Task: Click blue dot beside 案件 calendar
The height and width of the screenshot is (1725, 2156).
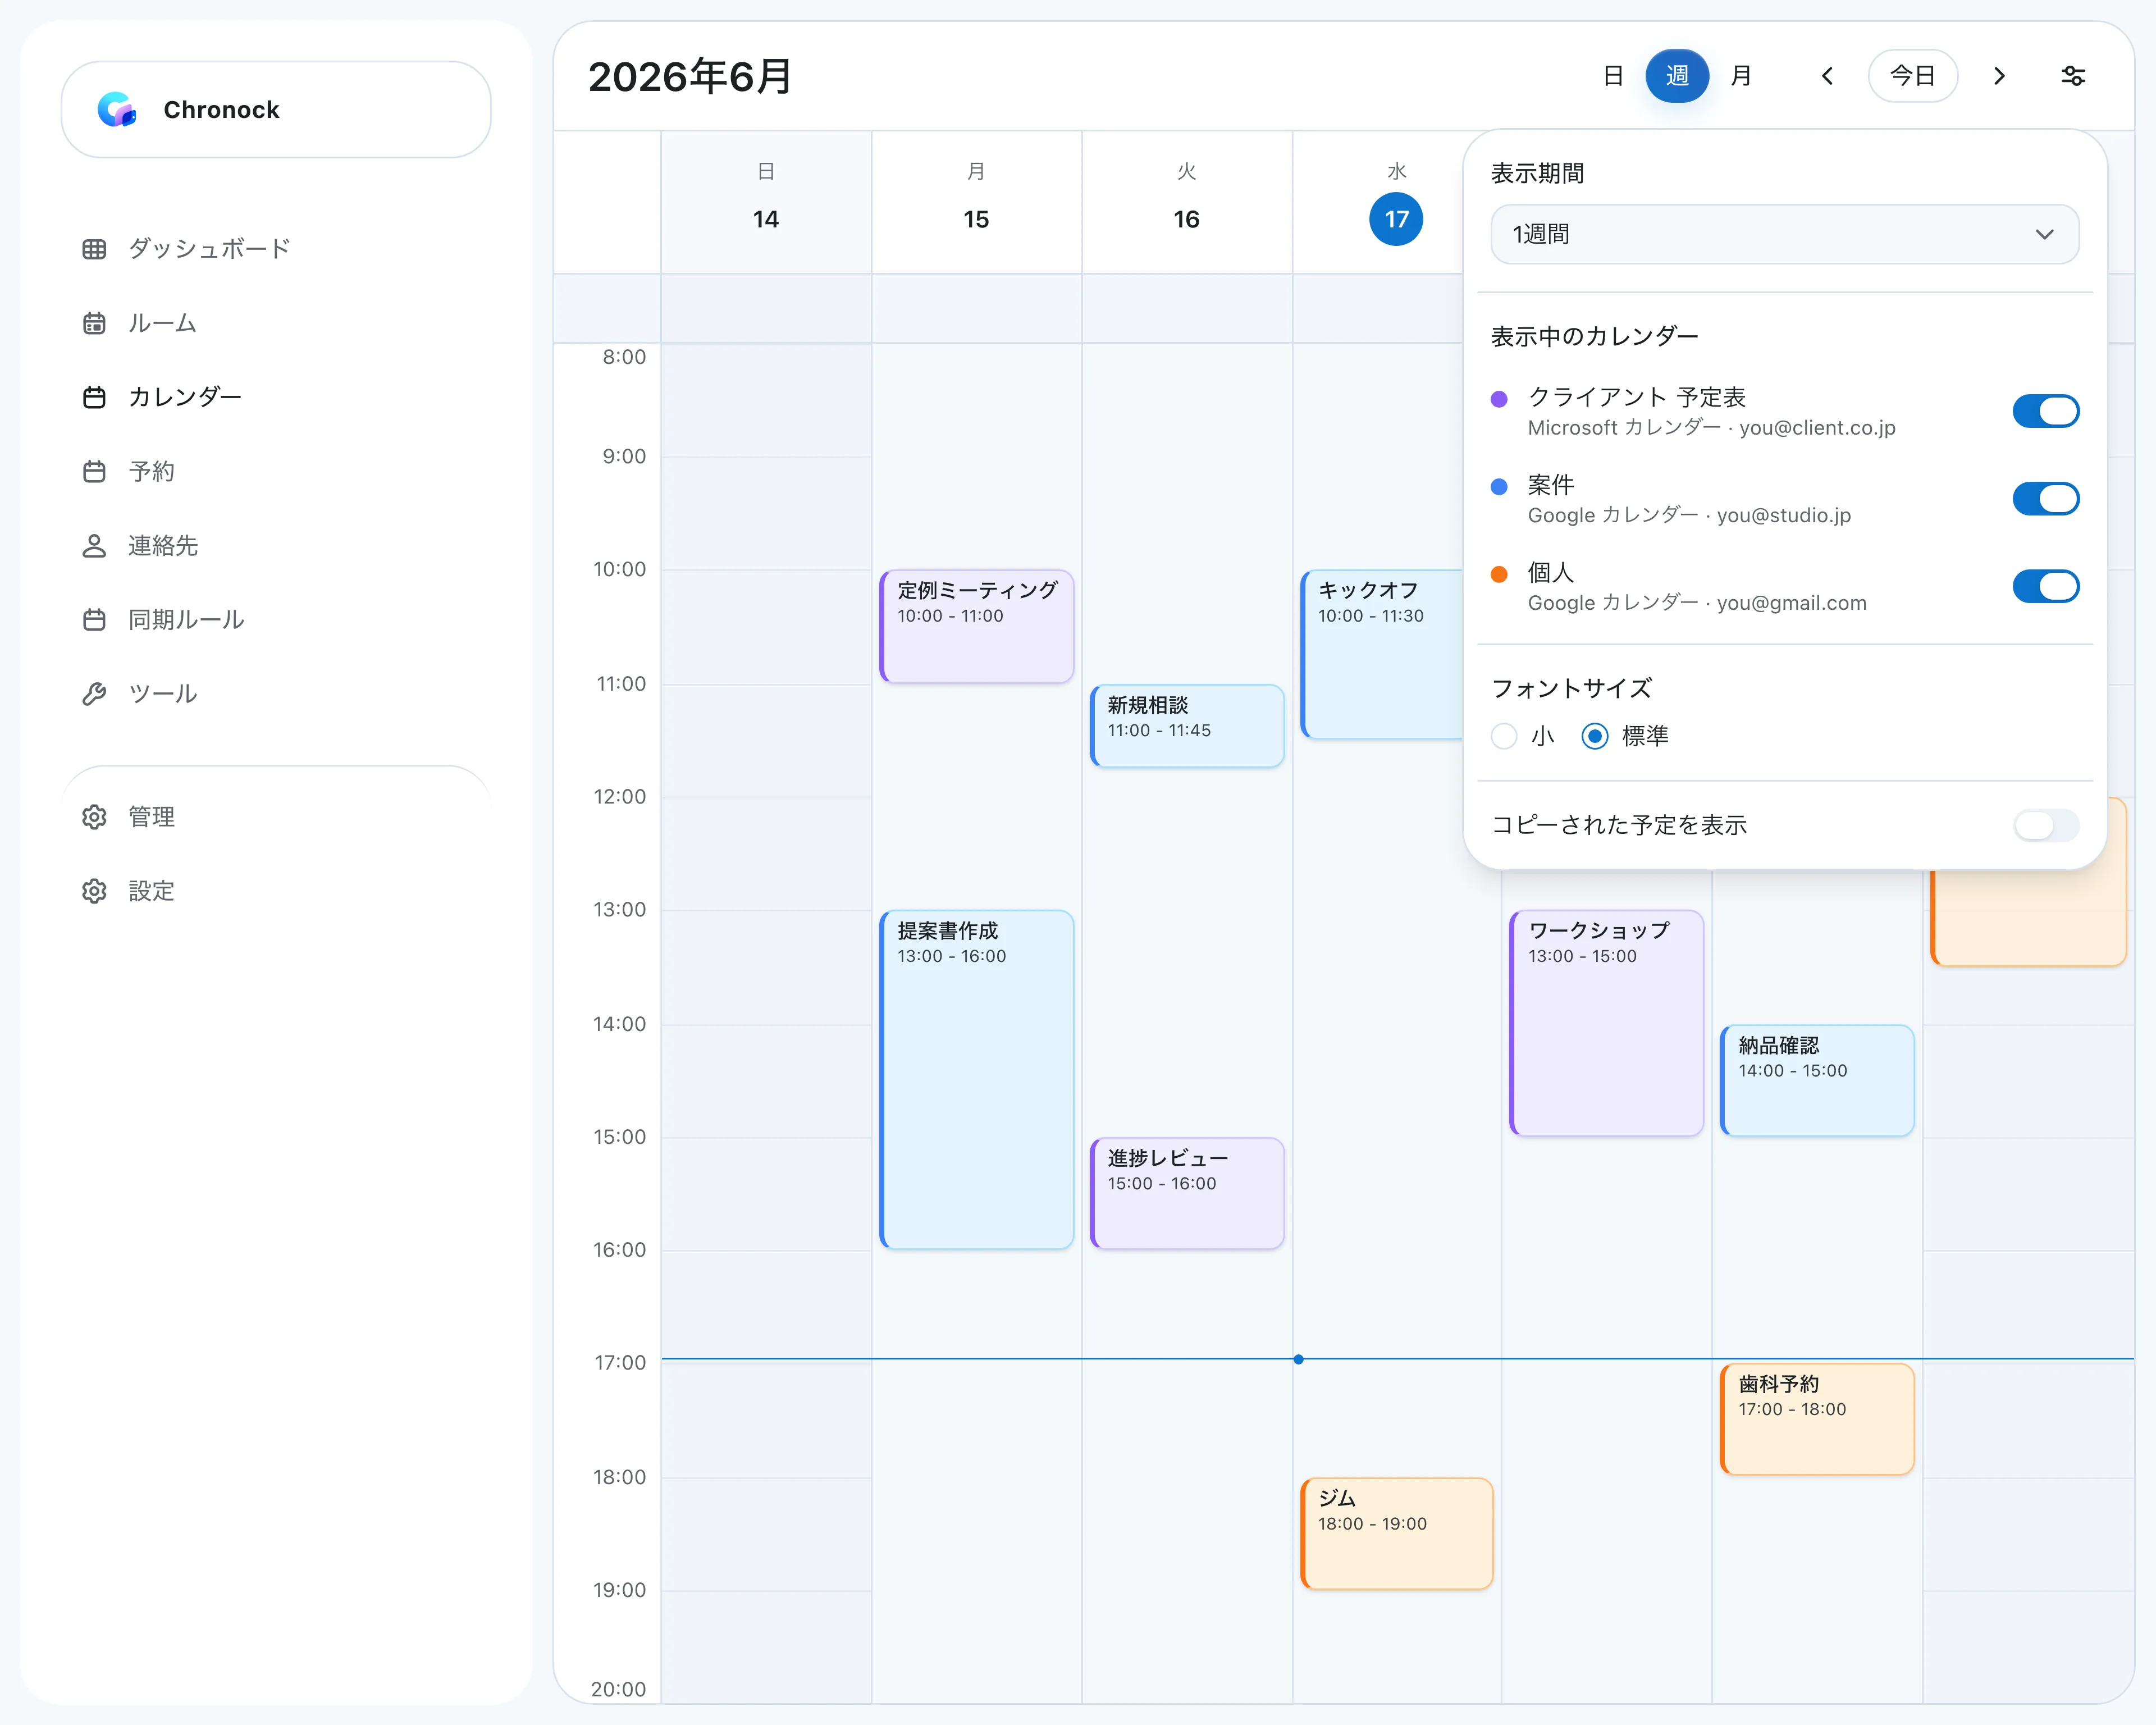Action: pos(1499,487)
